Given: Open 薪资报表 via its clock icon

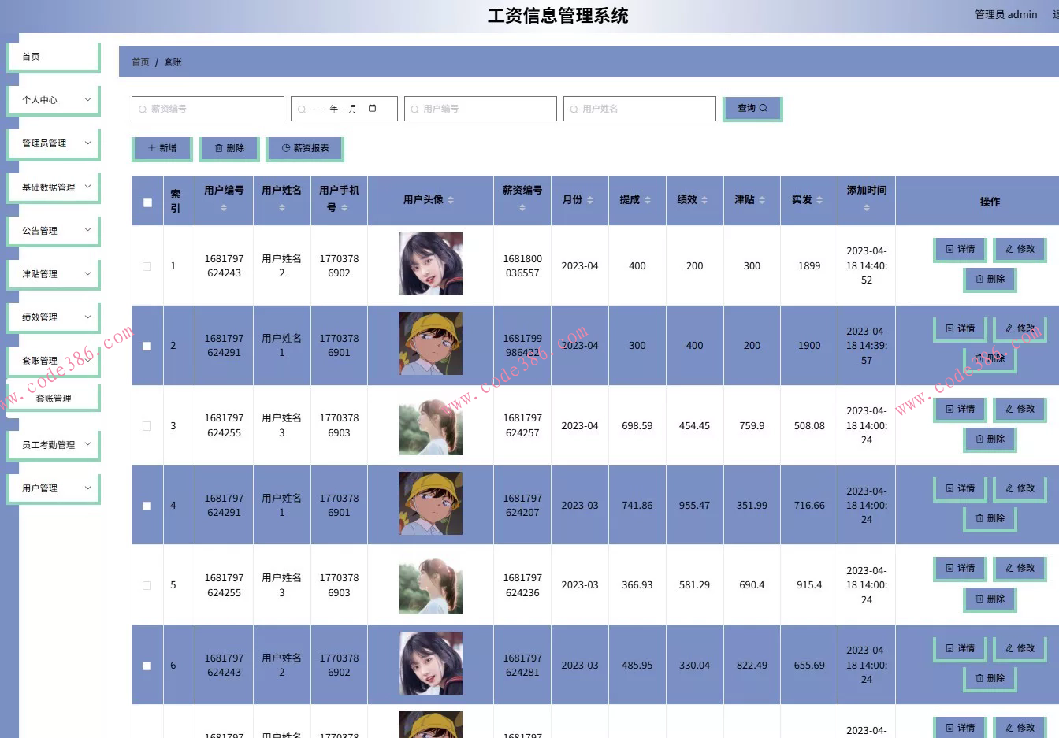Looking at the screenshot, I should click(x=285, y=148).
